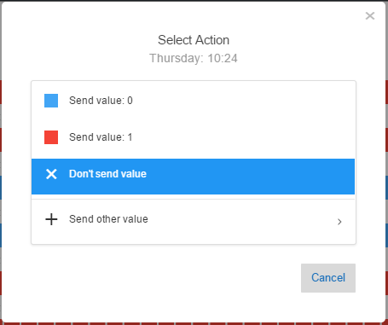Screen dimensions: 388x325
Task: Click the topmost red schedule cell at right edge
Action: (386, 92)
